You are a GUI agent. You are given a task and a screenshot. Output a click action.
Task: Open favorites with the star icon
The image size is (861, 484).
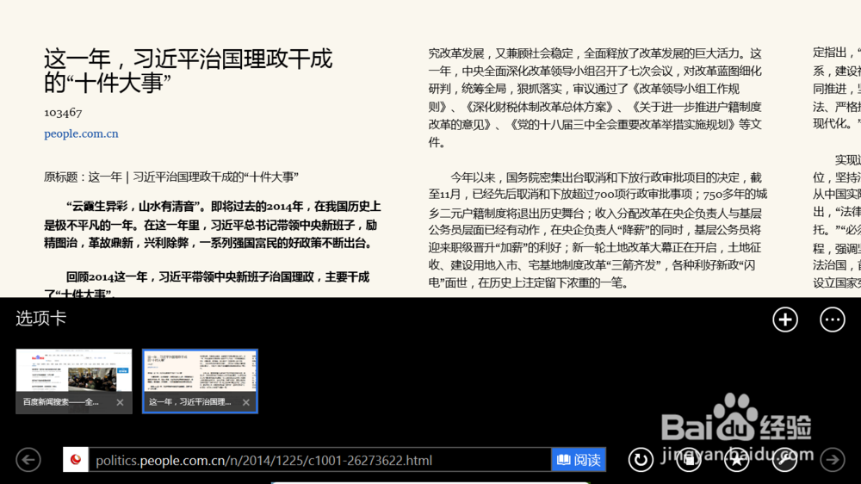click(736, 459)
